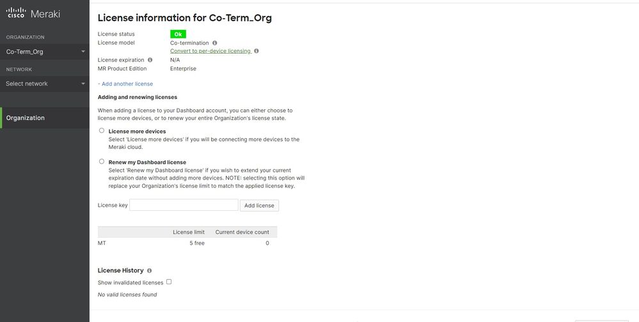This screenshot has width=639, height=322.
Task: Click the green Ok license status badge
Action: pyautogui.click(x=178, y=34)
